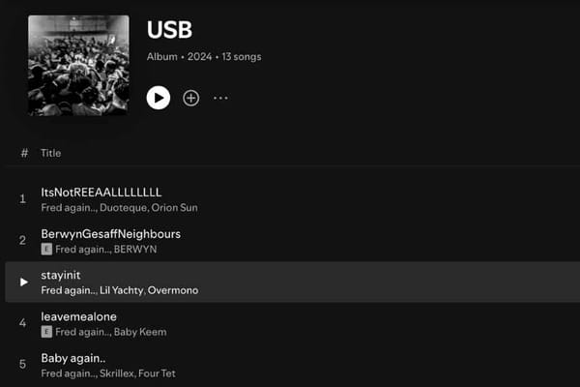Play the USB album
Screen dimensions: 580x387
159,97
